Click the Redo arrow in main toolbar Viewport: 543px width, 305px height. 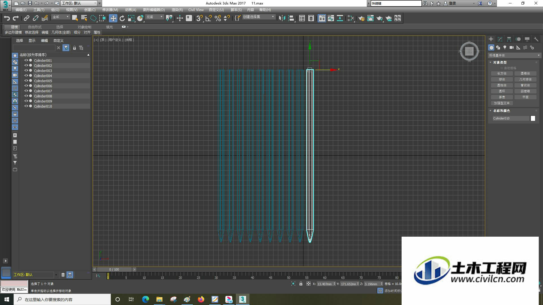(x=16, y=18)
